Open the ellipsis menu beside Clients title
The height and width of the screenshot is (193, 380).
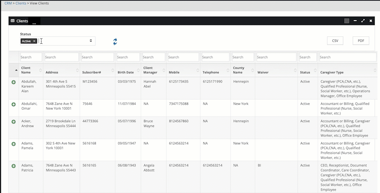34,23
